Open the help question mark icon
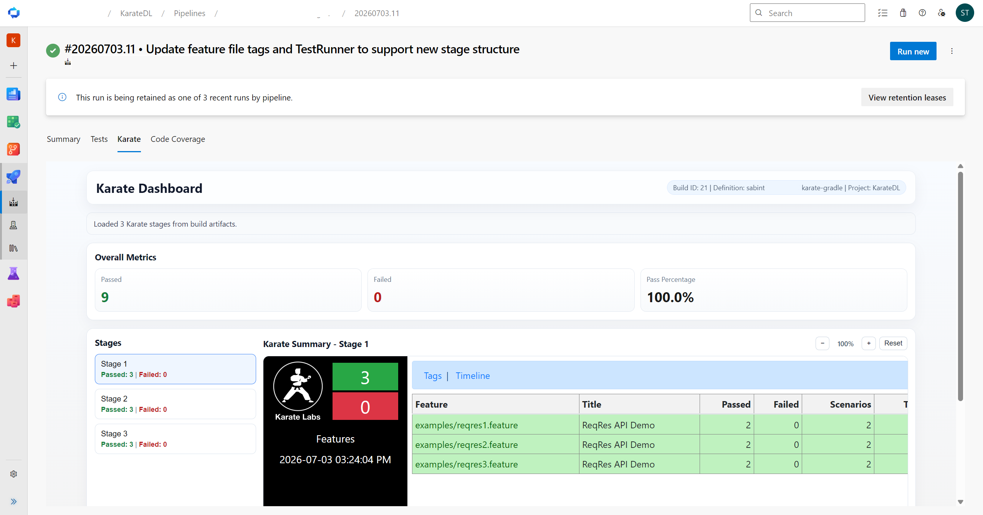Screen dimensions: 983x515 point(922,13)
